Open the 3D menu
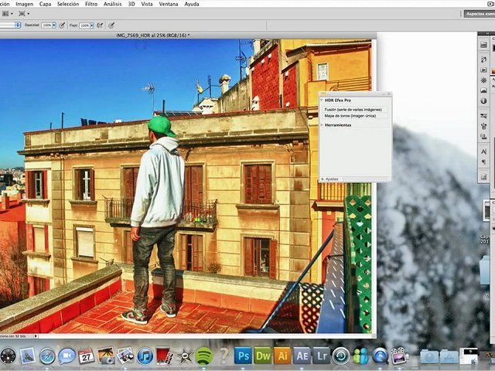 [131, 4]
